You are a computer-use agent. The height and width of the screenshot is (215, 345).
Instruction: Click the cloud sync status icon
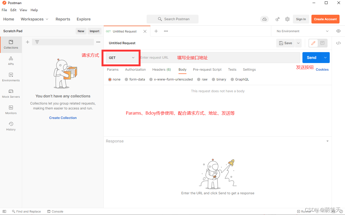[x=264, y=19]
